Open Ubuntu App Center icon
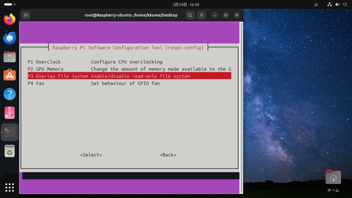The width and height of the screenshot is (352, 198). pyautogui.click(x=10, y=75)
